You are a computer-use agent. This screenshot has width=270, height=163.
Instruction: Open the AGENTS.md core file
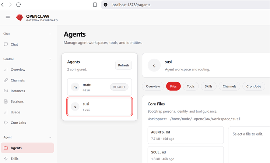coord(186,135)
